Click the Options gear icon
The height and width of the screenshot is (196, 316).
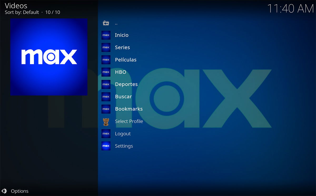(4, 191)
